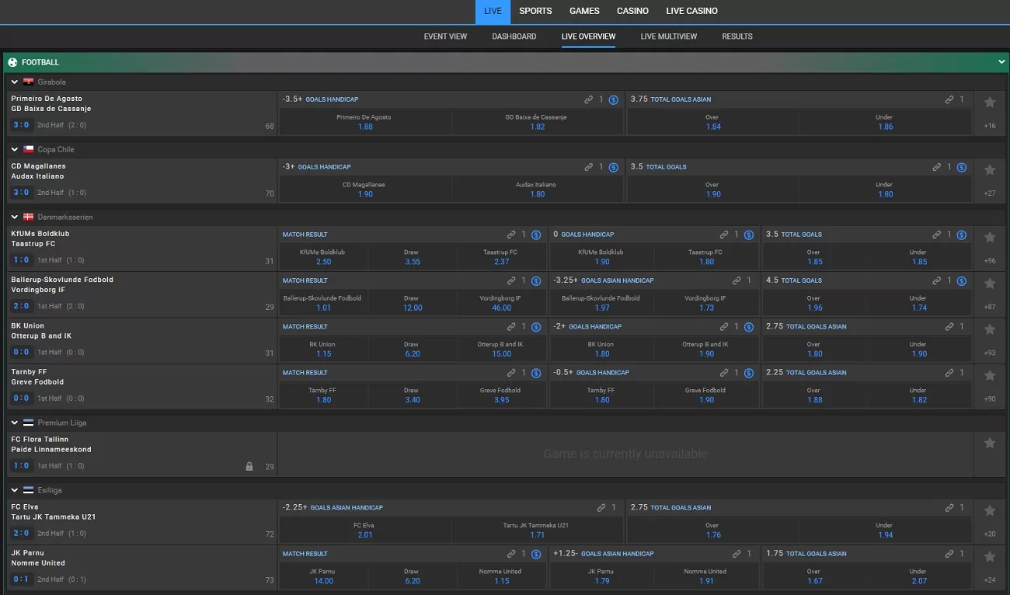This screenshot has height=595, width=1010.
Task: Go to the SPORTS section
Action: [x=535, y=11]
